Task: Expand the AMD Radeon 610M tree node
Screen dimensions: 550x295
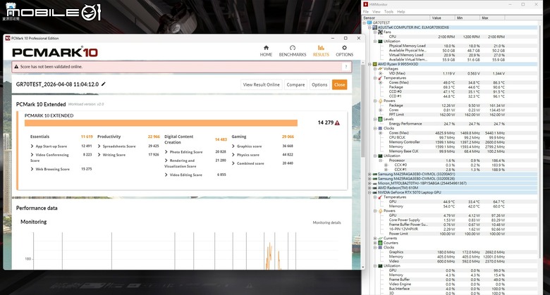Action: pos(369,188)
